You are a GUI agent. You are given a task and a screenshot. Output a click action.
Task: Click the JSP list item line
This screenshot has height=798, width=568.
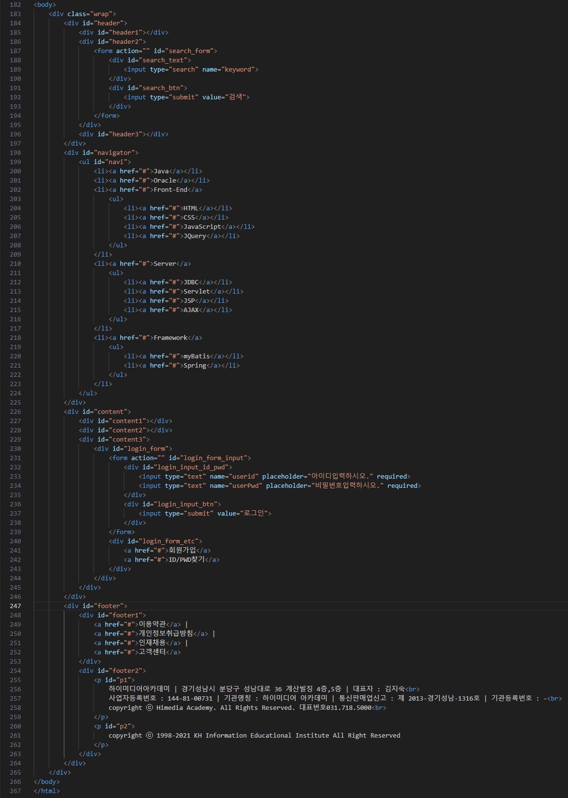click(x=176, y=301)
